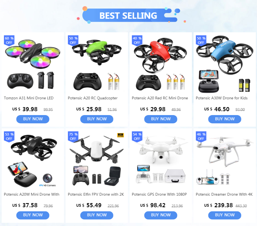Click the 54% OFF badge on GPS drone
This screenshot has height=226, width=257.
(137, 136)
